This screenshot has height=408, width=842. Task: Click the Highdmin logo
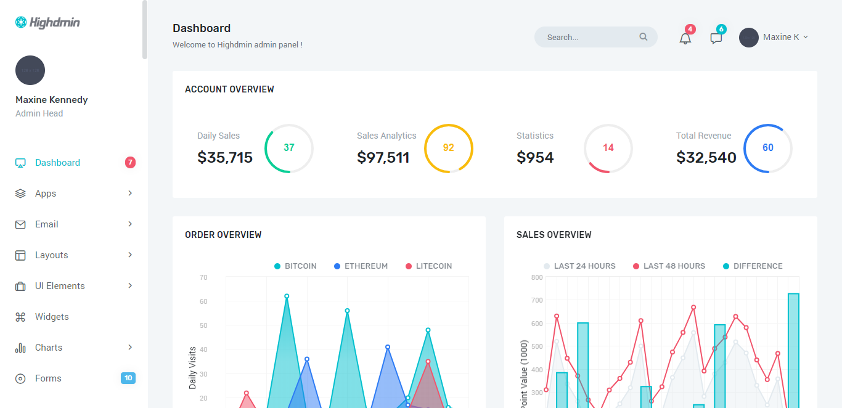coord(48,22)
